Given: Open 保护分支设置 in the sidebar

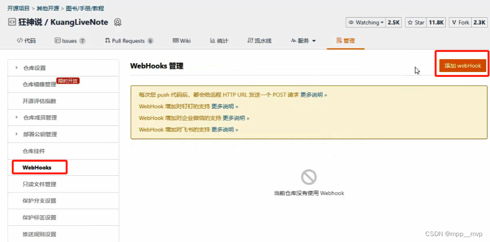Looking at the screenshot, I should point(63,200).
